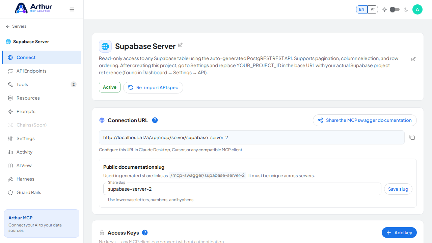The height and width of the screenshot is (243, 432).
Task: Open the Resources section
Action: point(42,98)
